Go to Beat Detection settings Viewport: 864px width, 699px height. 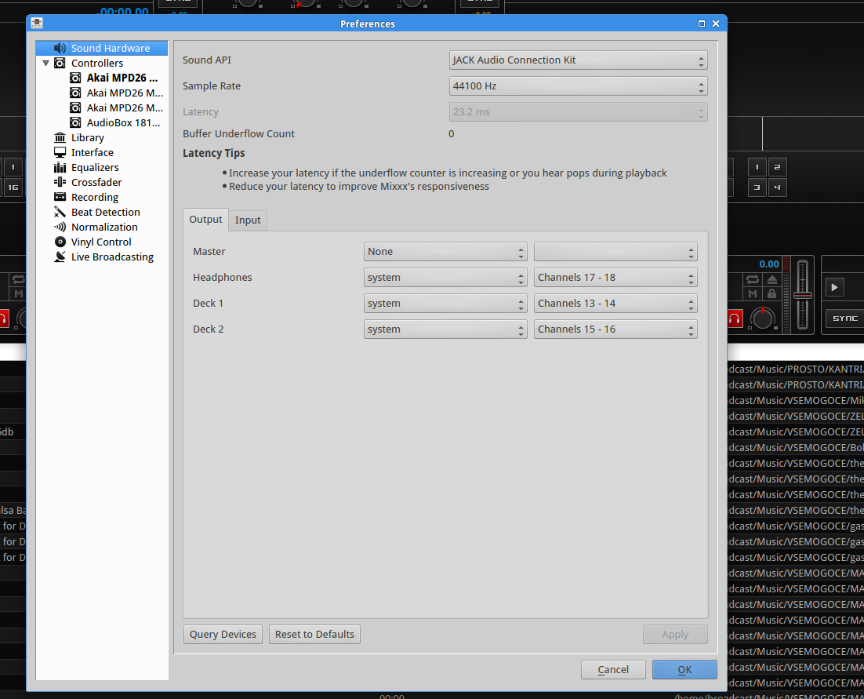coord(105,212)
